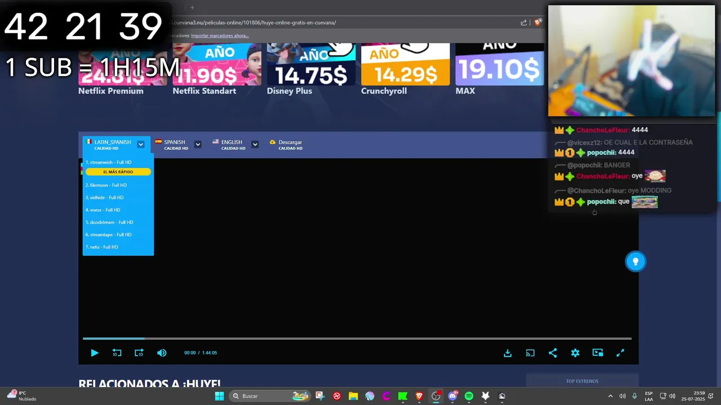Skip forward 10 seconds in the player

pyautogui.click(x=139, y=353)
